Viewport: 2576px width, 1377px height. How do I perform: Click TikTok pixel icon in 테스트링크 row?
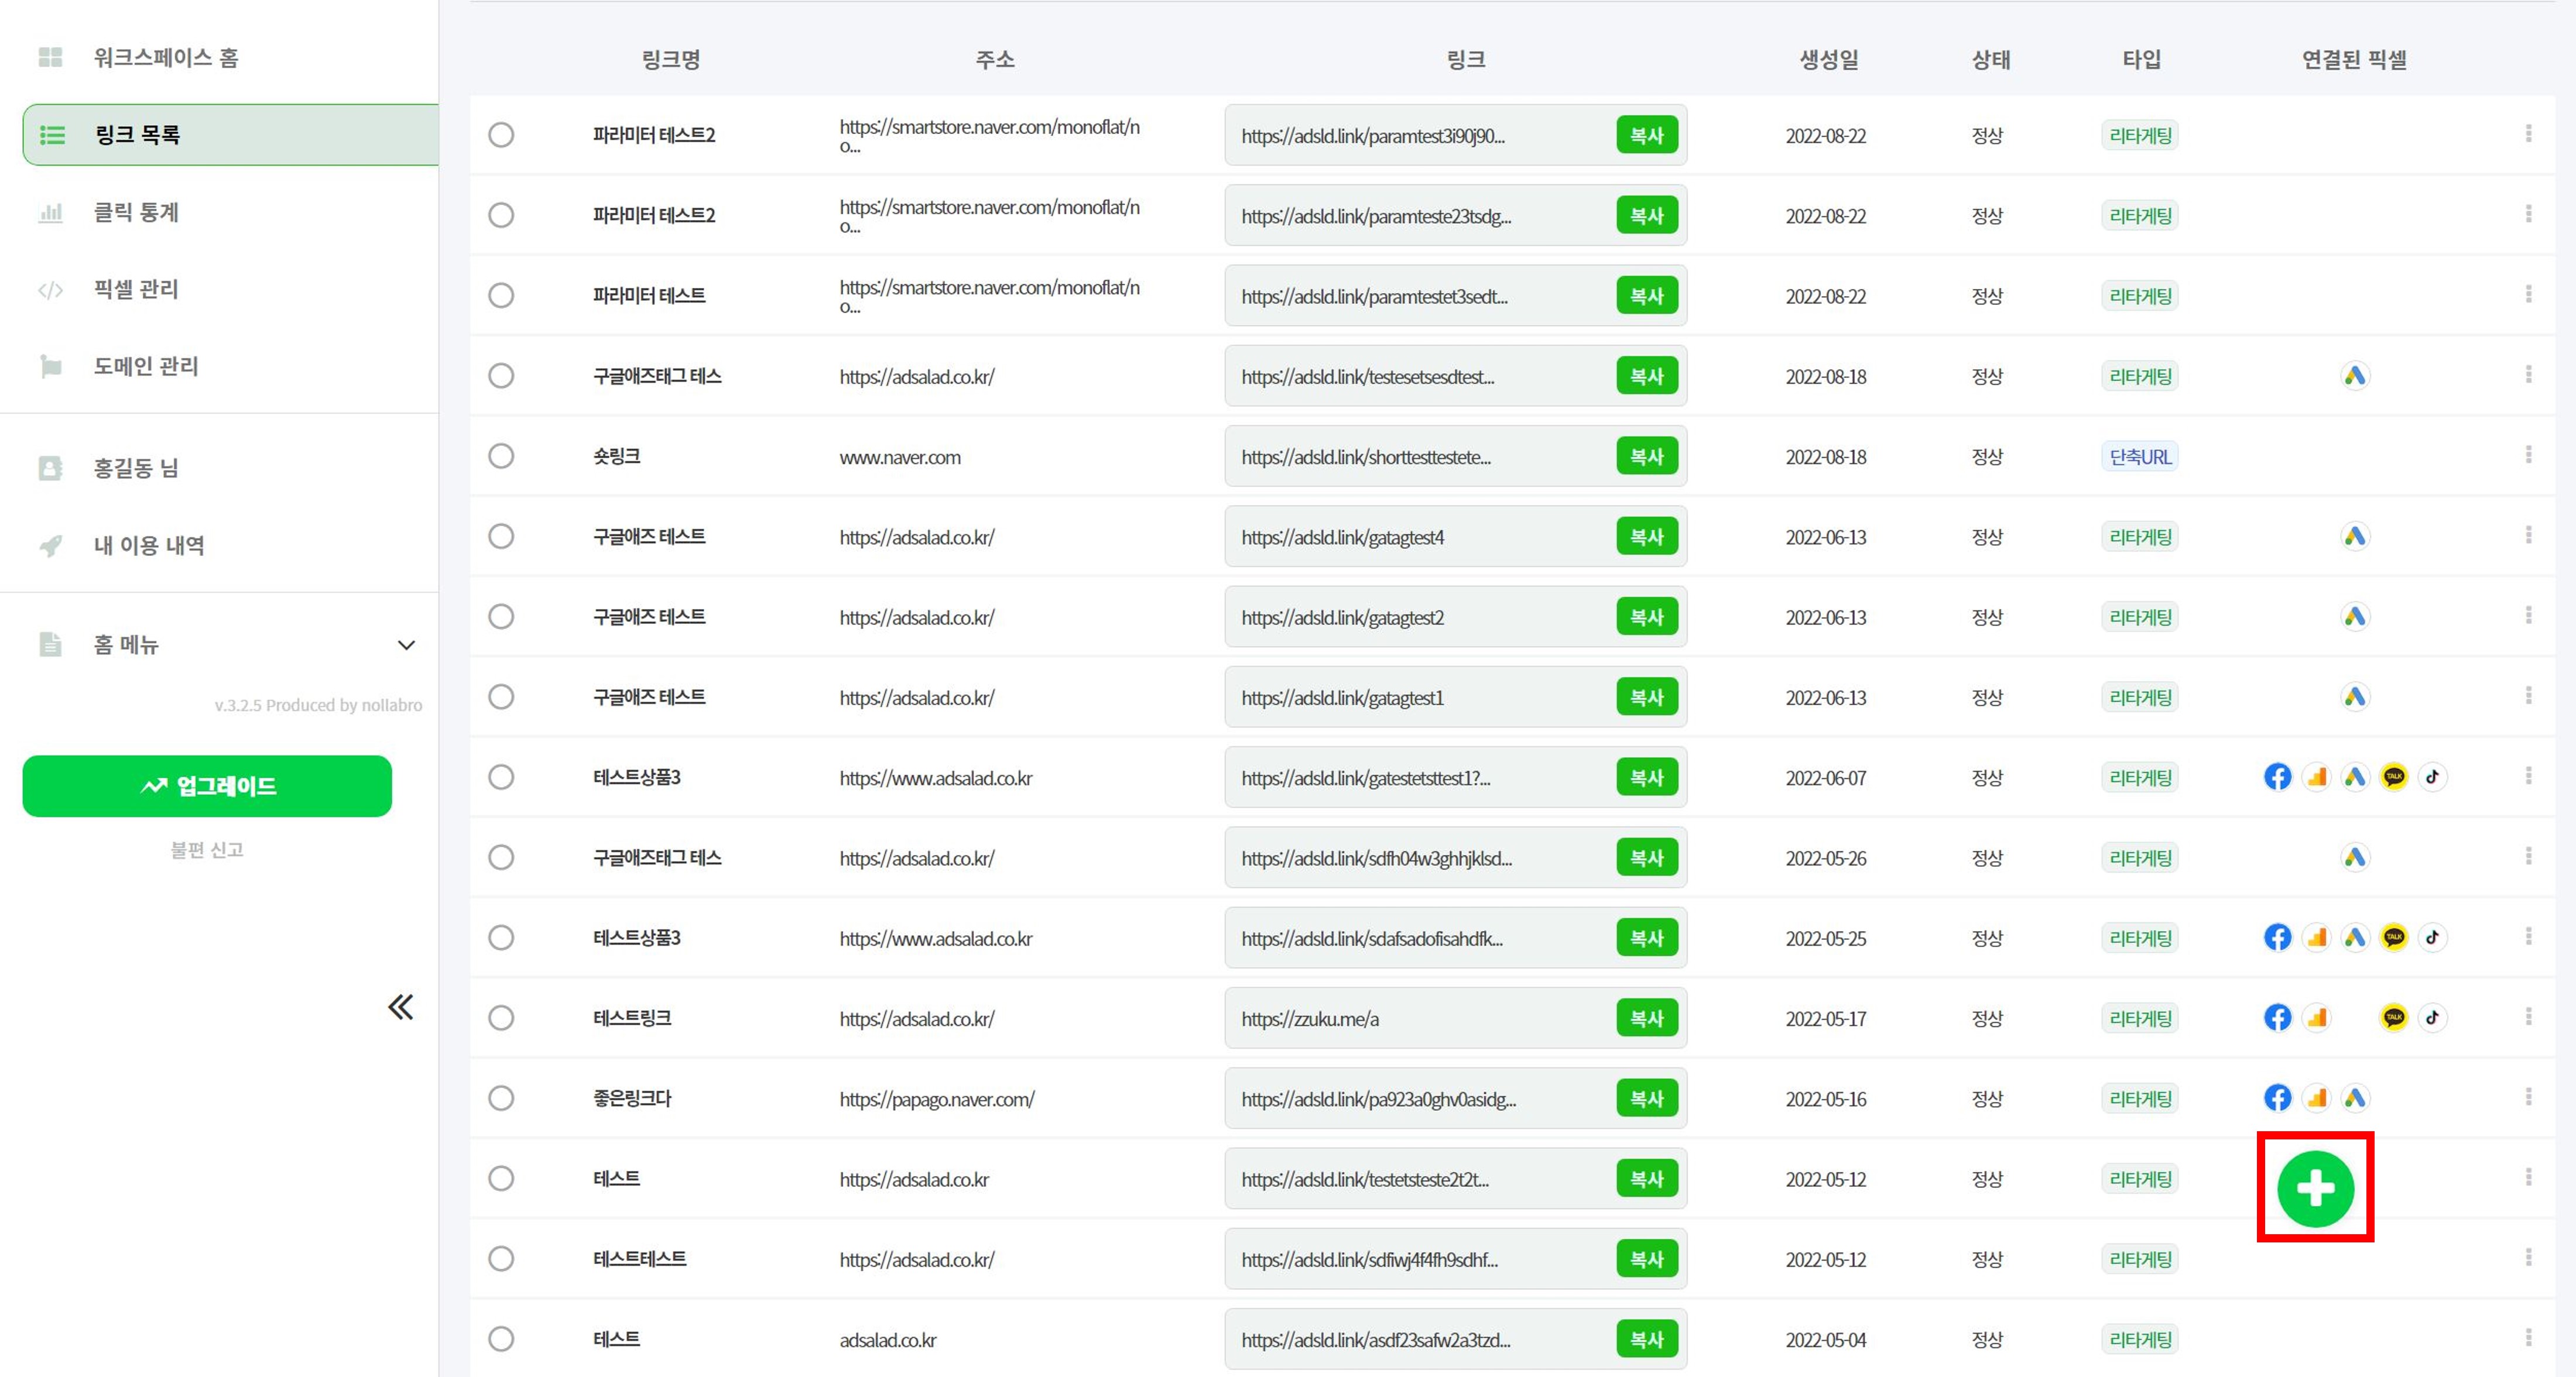point(2432,1017)
